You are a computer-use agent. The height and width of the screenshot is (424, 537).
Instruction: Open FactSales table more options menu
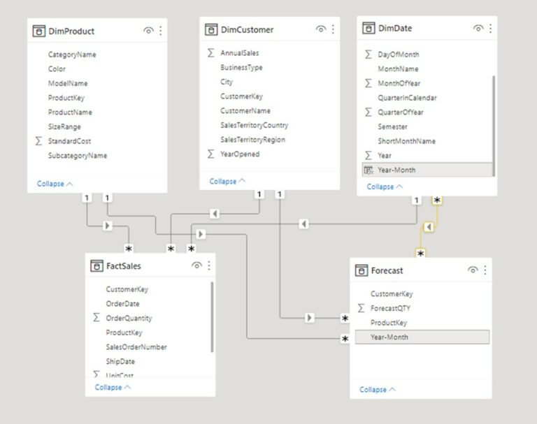(x=208, y=265)
